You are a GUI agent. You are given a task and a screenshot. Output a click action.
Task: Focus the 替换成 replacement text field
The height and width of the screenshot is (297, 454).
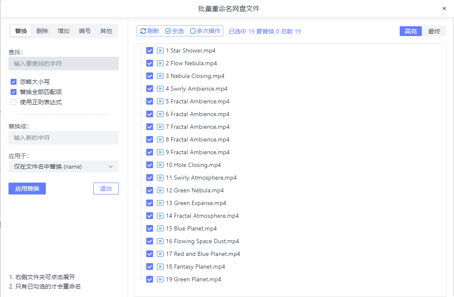click(x=64, y=138)
